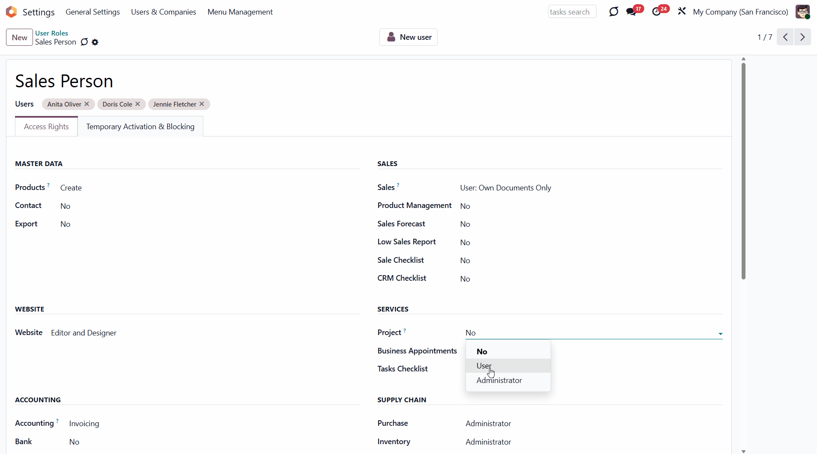Open the gear actions menu beside Sales Person

click(95, 42)
